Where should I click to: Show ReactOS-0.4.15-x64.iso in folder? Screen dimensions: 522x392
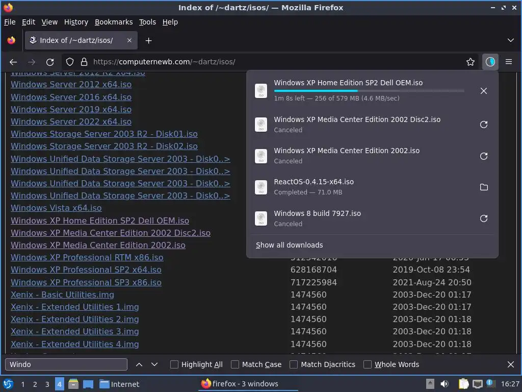coord(484,187)
